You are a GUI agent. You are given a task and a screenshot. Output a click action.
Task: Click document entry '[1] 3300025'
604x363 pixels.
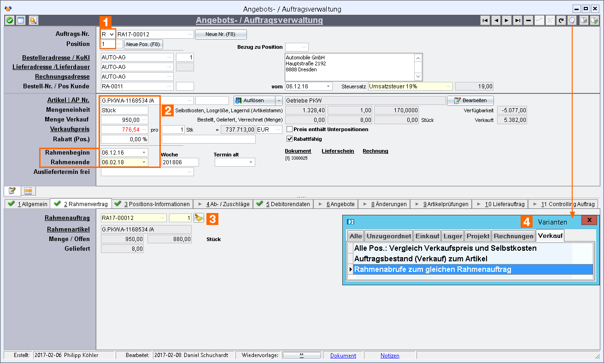(x=296, y=158)
